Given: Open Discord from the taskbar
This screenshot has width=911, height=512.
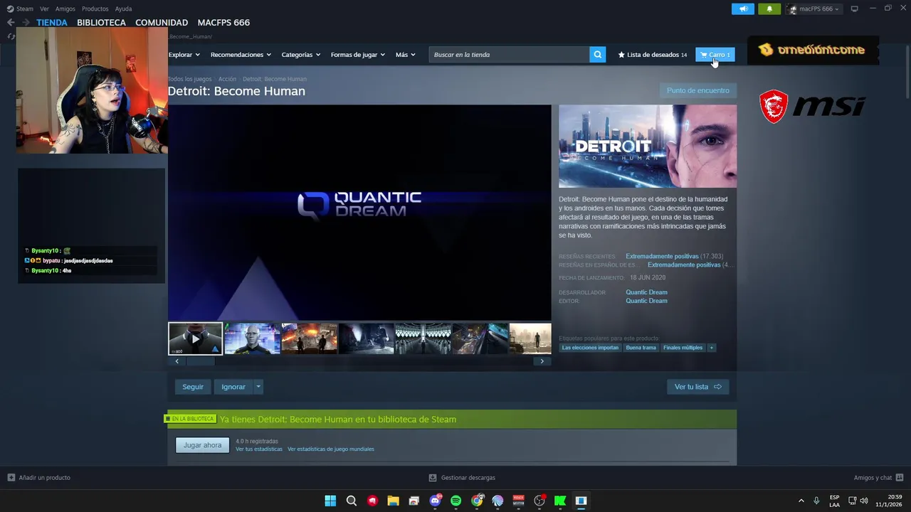Looking at the screenshot, I should pos(435,501).
